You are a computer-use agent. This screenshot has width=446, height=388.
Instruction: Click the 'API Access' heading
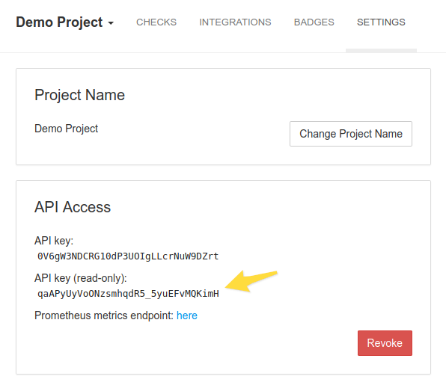pos(73,206)
